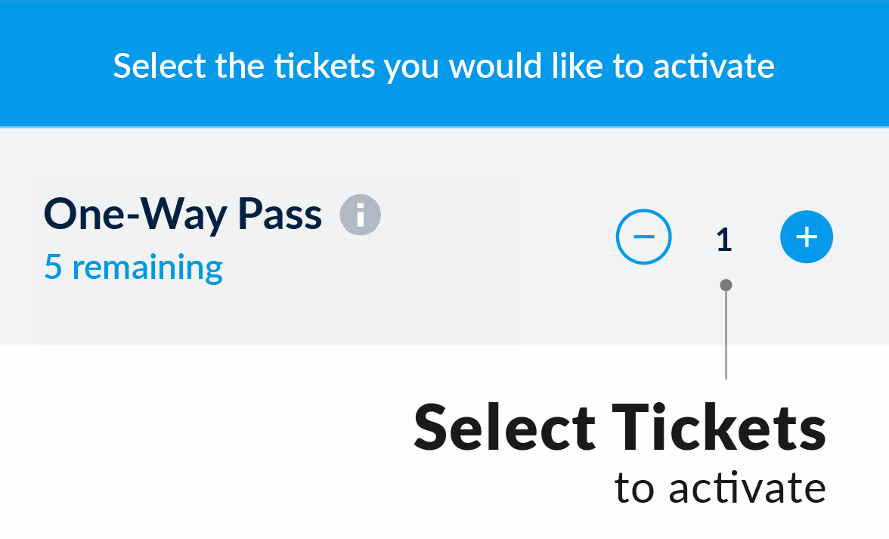Decrease ticket quantity with the minus button

643,237
